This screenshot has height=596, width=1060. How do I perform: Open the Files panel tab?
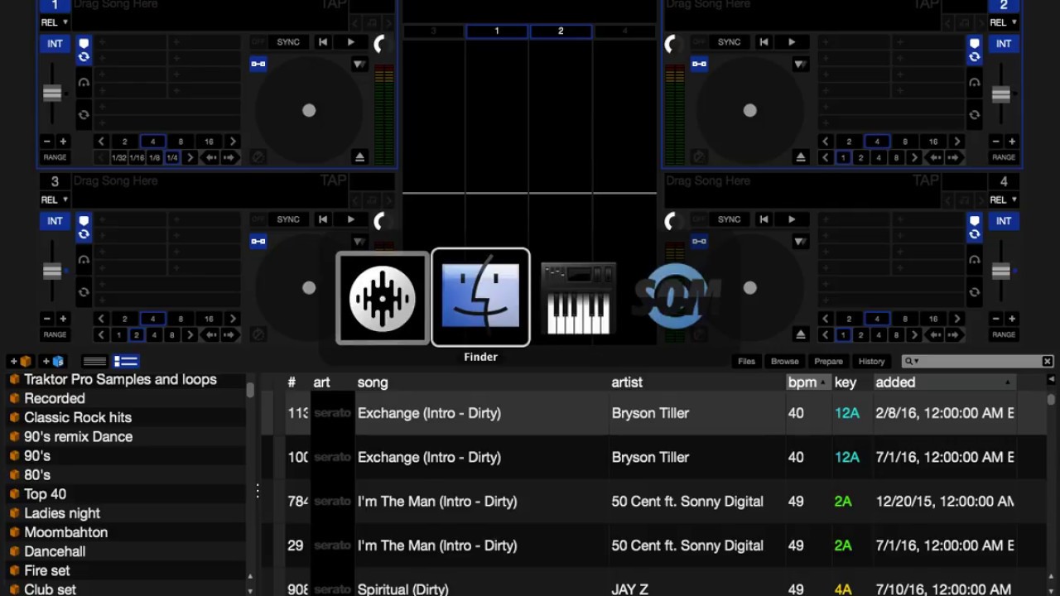(x=746, y=361)
